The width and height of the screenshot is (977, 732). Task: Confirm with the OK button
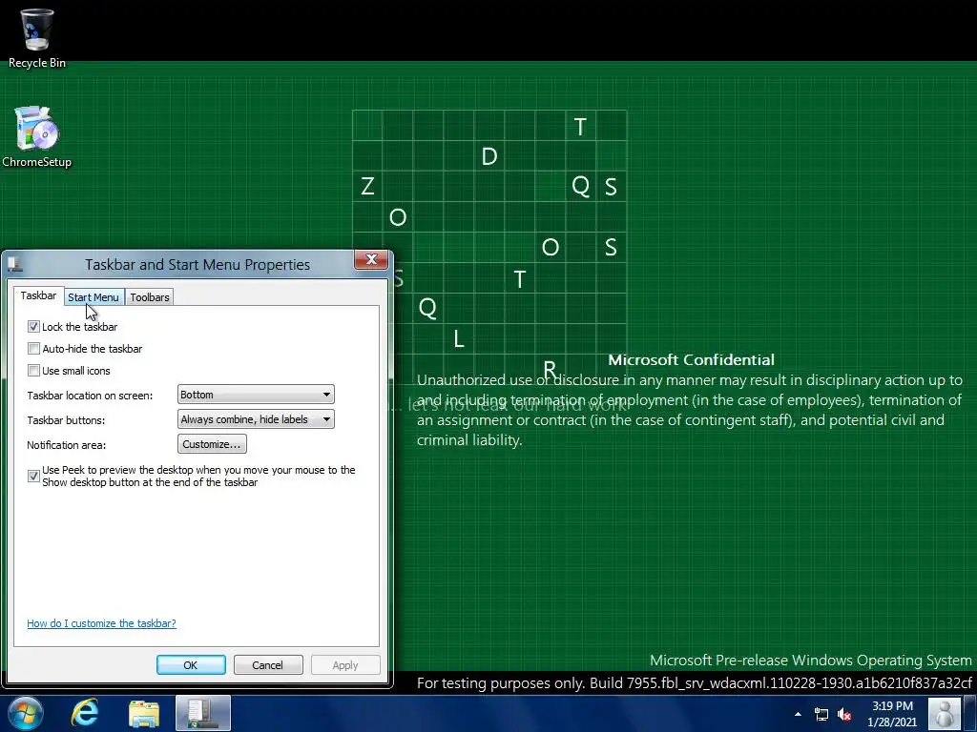191,664
